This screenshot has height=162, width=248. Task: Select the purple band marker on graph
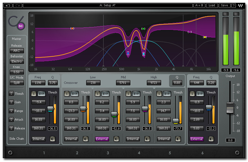190,32
